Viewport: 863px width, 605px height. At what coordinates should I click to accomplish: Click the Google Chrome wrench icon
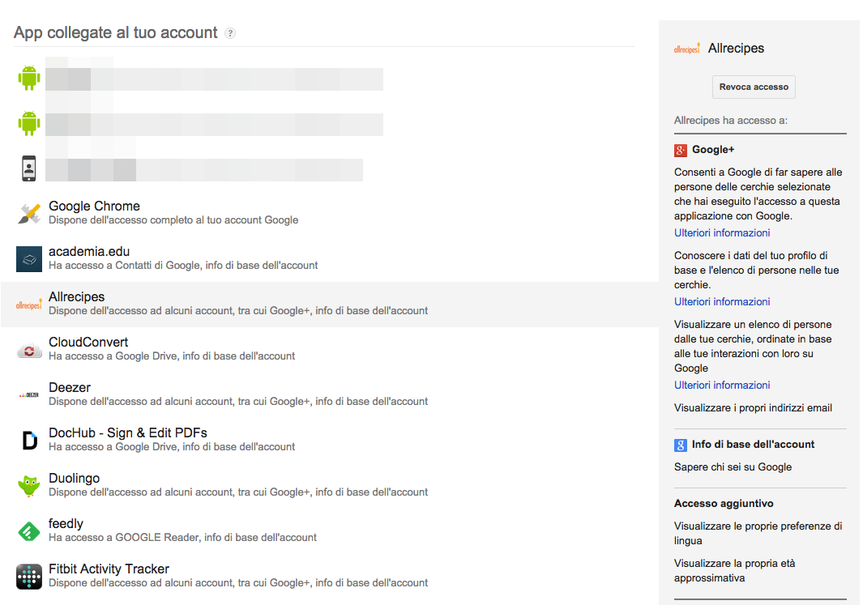29,213
